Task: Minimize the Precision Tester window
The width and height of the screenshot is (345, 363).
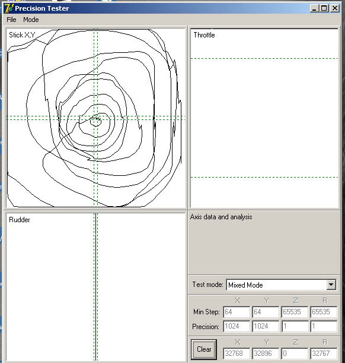Action: click(314, 8)
